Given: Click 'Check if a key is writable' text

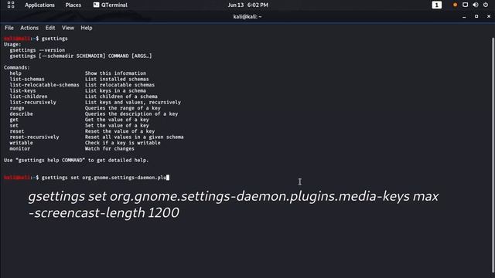Looking at the screenshot, I should click(x=122, y=143).
